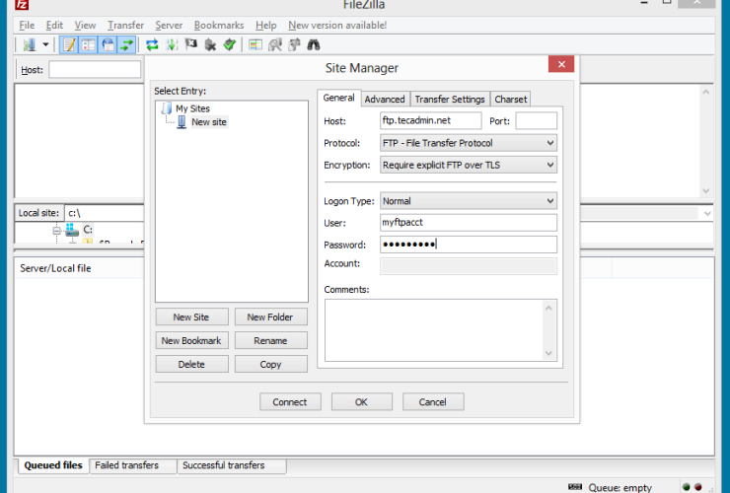
Task: Open the filename filters icon
Action: (255, 44)
